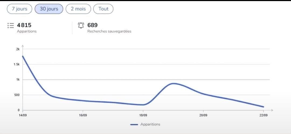Screen dimensions: 291x134
Task: Open the Recherches sauvegardées label
Action: tap(109, 31)
